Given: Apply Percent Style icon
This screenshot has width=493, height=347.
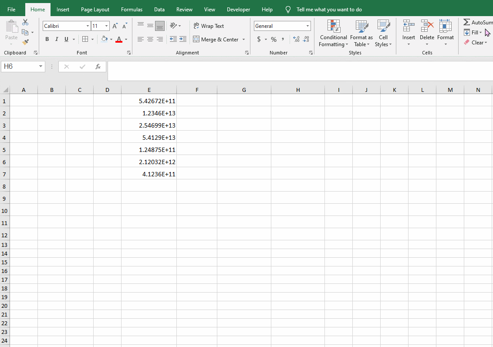Looking at the screenshot, I should 274,39.
